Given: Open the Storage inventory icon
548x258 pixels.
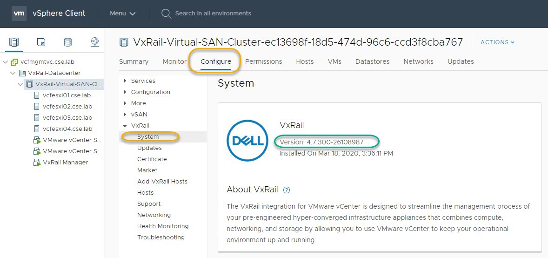Looking at the screenshot, I should pos(68,42).
